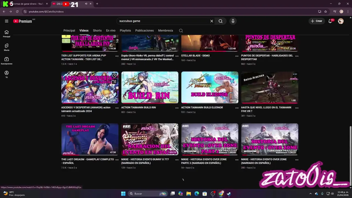Click the Crear button

316,21
